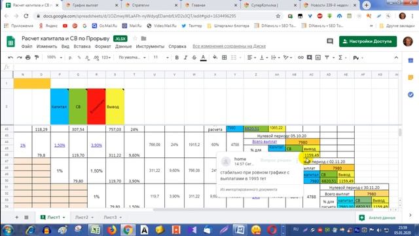The height and width of the screenshot is (236, 419).
Task: Open a new browser tab
Action: [367, 5]
